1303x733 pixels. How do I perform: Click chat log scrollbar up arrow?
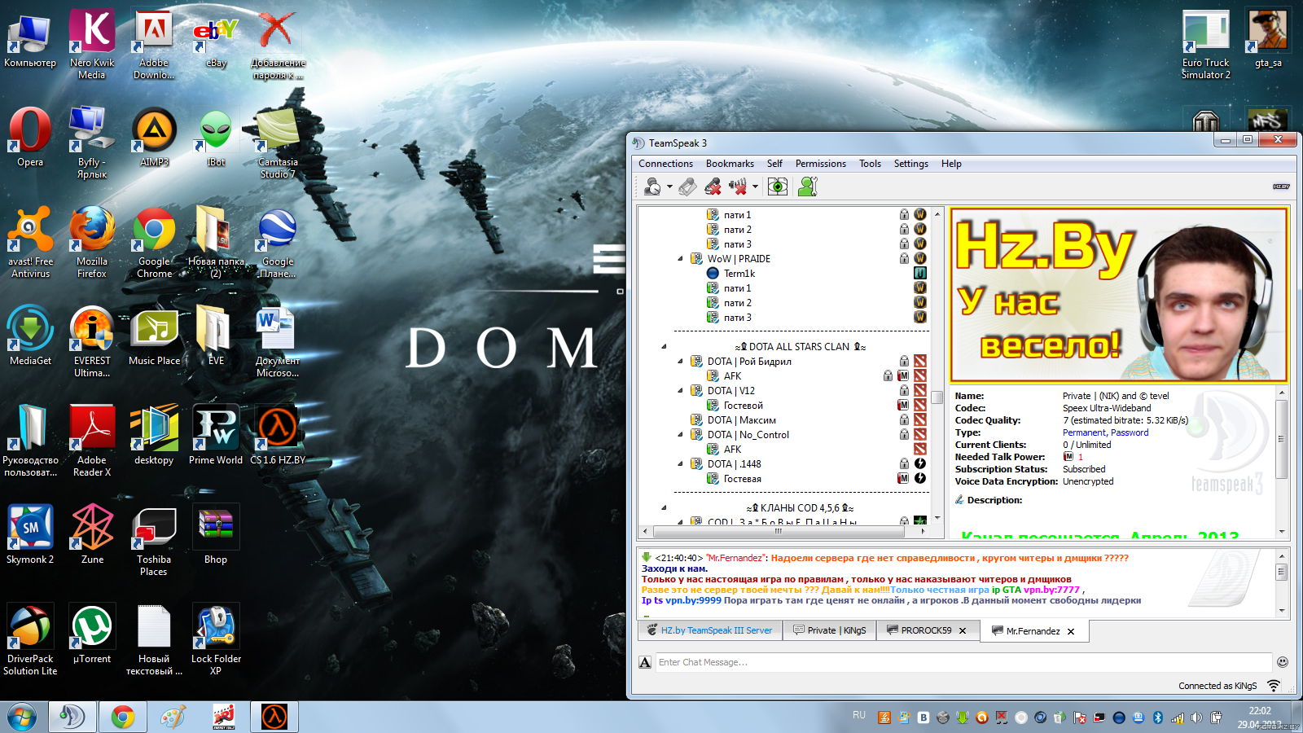(x=1282, y=555)
